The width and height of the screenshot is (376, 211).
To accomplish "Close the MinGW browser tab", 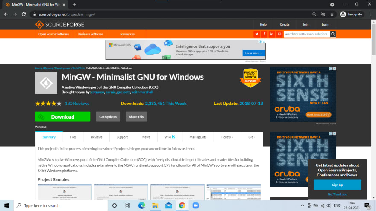I will (64, 5).
